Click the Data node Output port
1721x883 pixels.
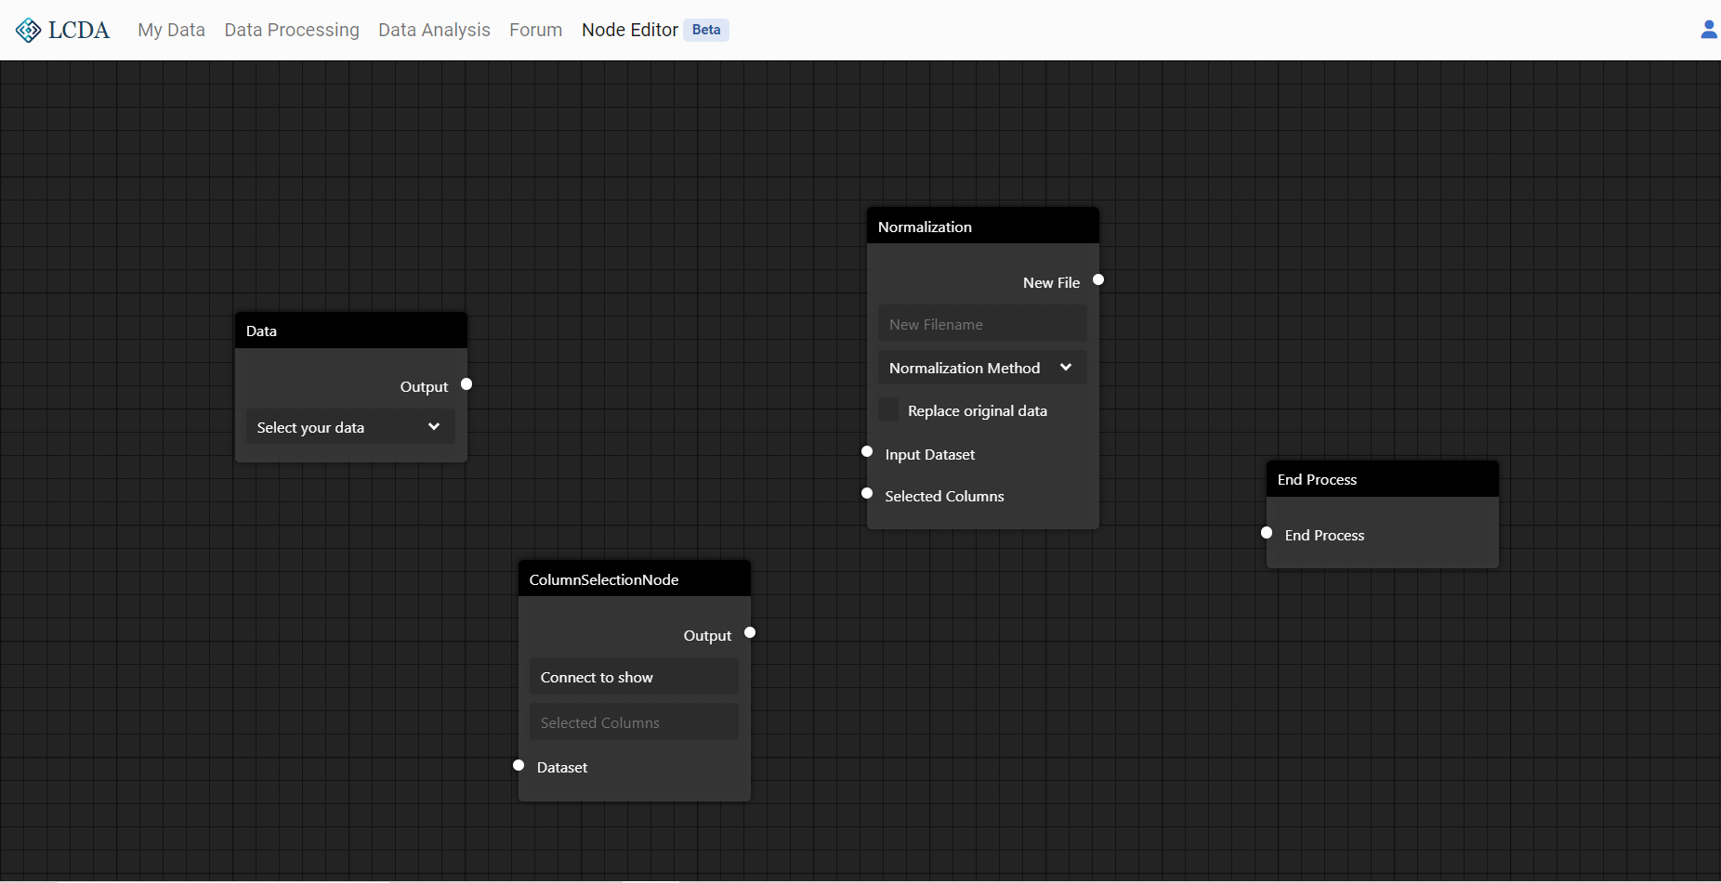pos(466,384)
